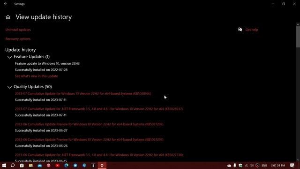Minimize the Settings window
The width and height of the screenshot is (300, 169).
[273, 4]
